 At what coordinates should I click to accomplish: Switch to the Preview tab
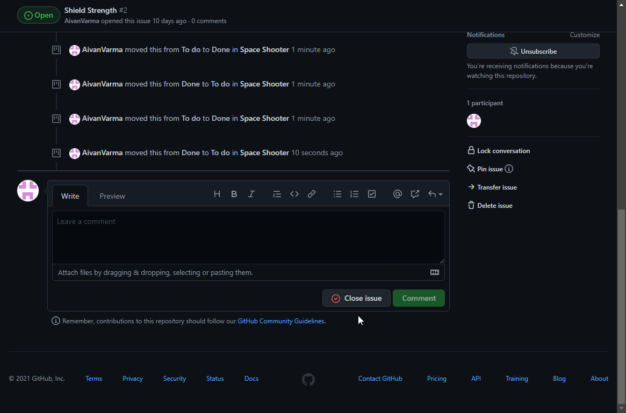[x=112, y=196]
